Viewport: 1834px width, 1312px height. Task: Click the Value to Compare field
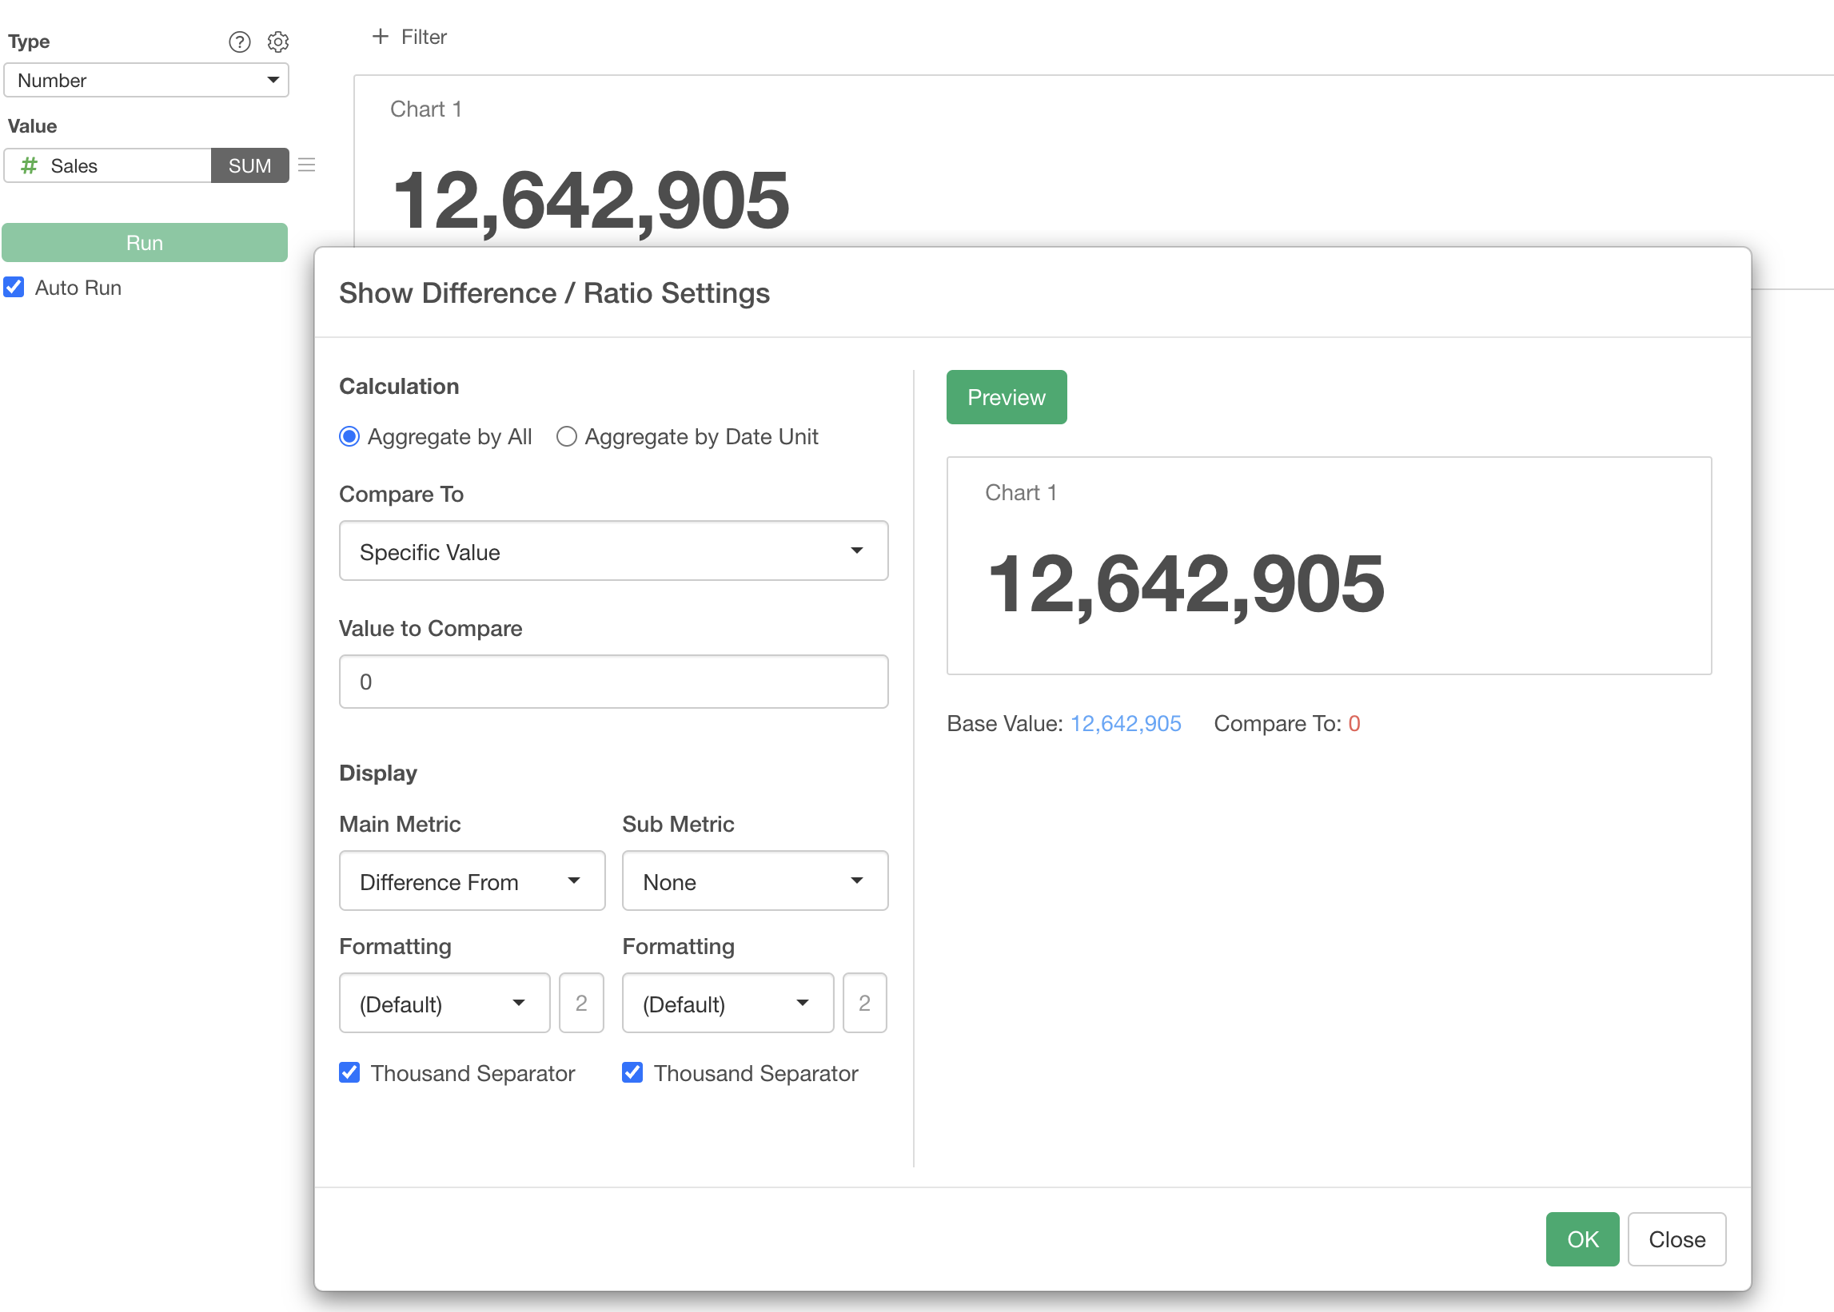612,681
